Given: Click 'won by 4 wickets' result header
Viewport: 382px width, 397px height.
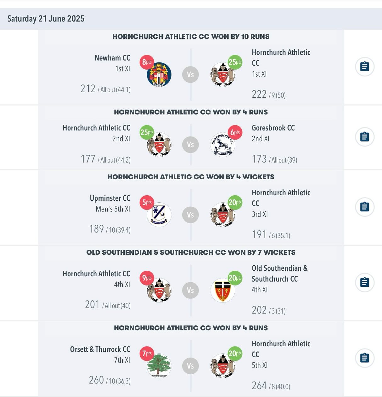Looking at the screenshot, I should coord(191,177).
